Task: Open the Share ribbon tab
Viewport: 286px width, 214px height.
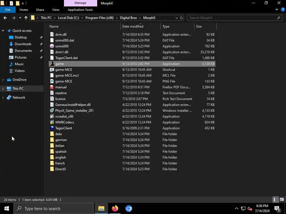Action: pyautogui.click(x=40, y=10)
